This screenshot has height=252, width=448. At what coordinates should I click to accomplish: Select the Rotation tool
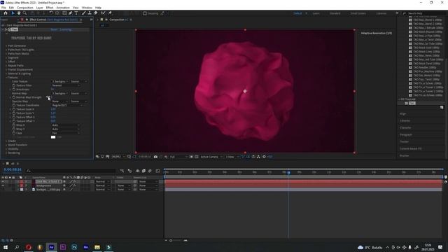pos(51,13)
